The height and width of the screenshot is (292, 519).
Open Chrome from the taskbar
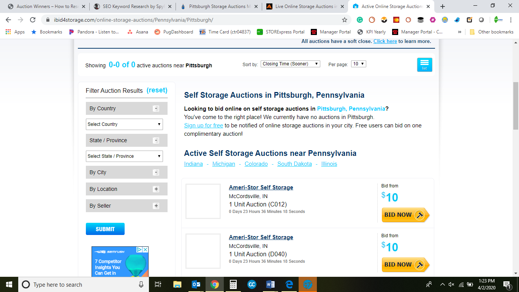pos(215,284)
